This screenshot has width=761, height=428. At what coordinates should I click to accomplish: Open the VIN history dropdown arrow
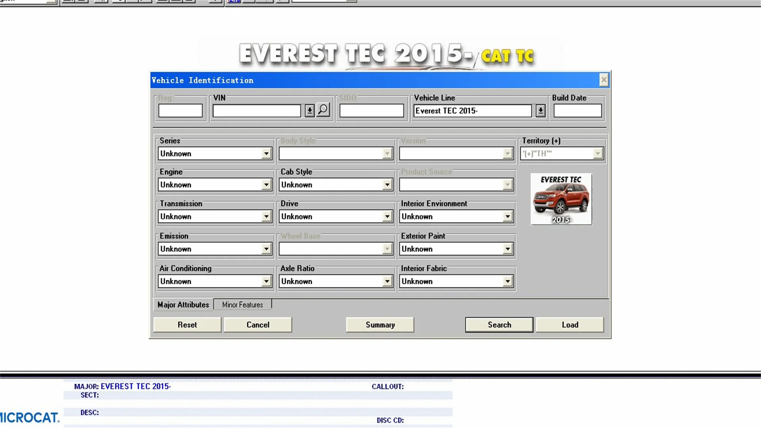tap(310, 111)
